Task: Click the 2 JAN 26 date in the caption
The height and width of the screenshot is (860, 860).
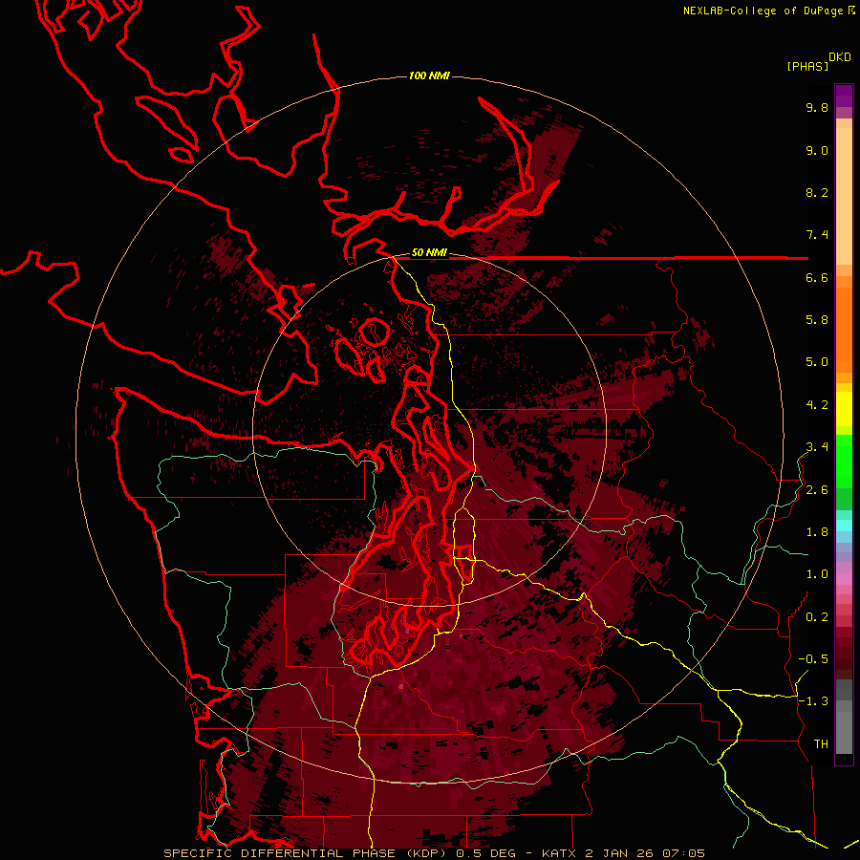Action: tap(618, 853)
